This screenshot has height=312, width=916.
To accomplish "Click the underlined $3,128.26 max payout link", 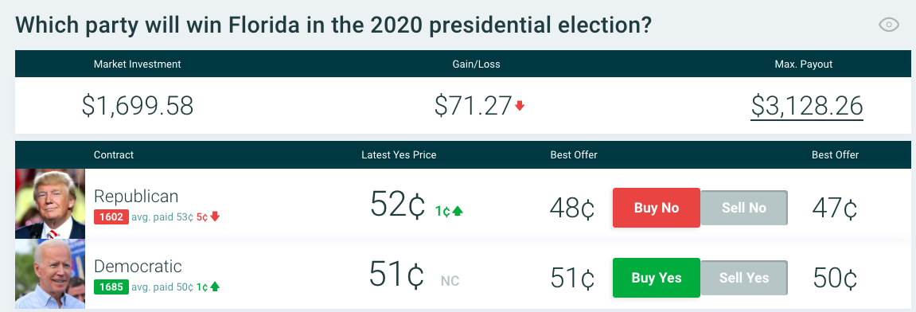I will click(807, 106).
